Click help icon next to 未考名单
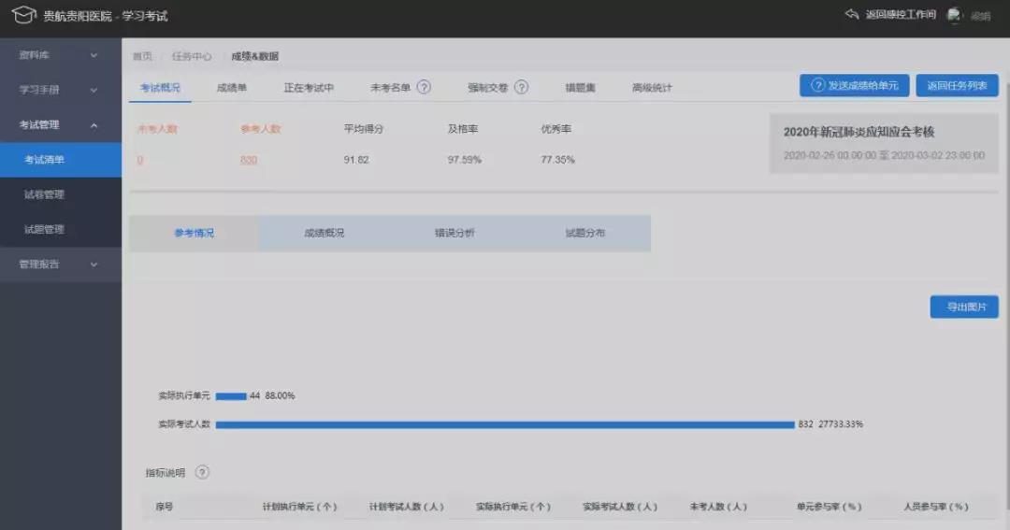Screen dimensions: 1010x530 pyautogui.click(x=424, y=87)
